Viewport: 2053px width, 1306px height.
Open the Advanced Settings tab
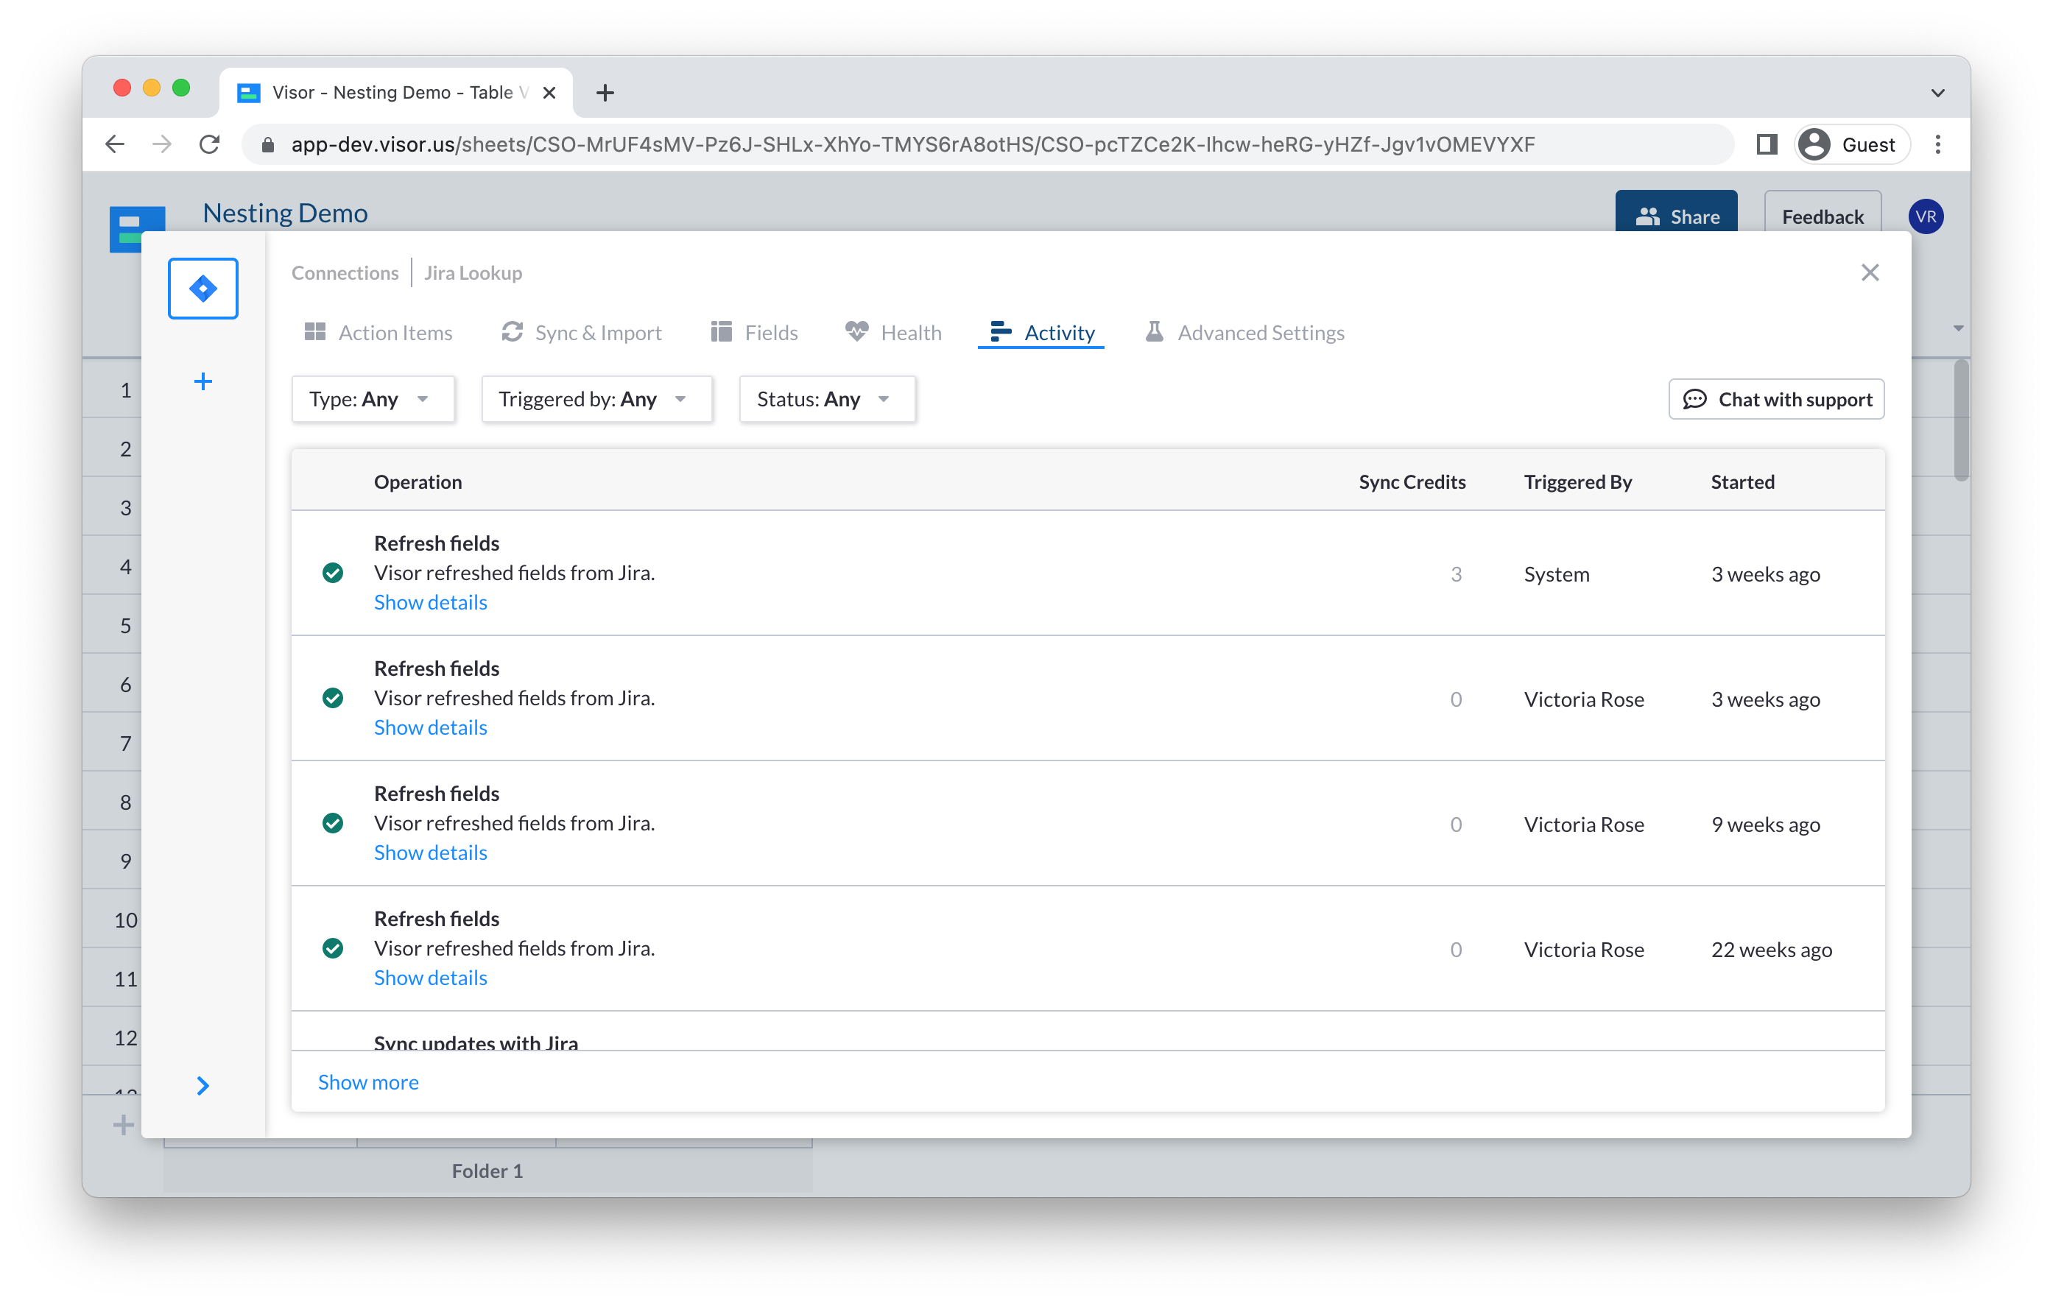point(1244,333)
